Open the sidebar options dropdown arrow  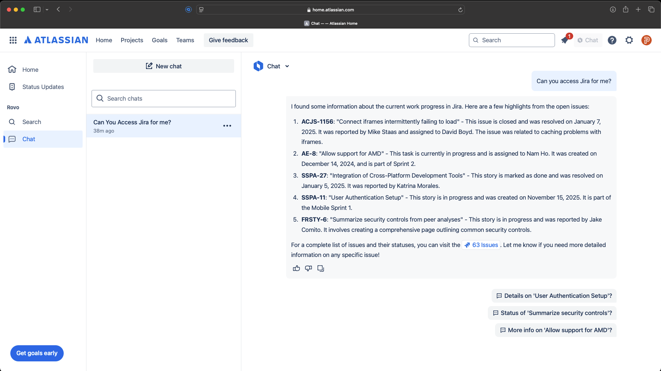coord(47,10)
